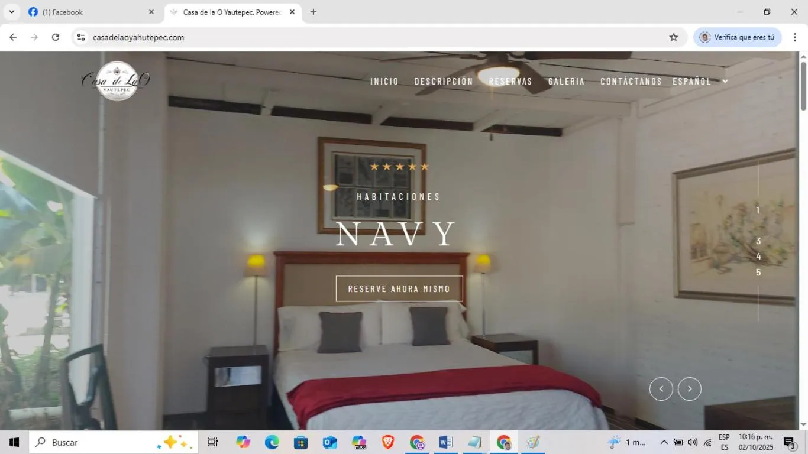Switch to the Facebook tab
The width and height of the screenshot is (808, 454).
(x=89, y=12)
